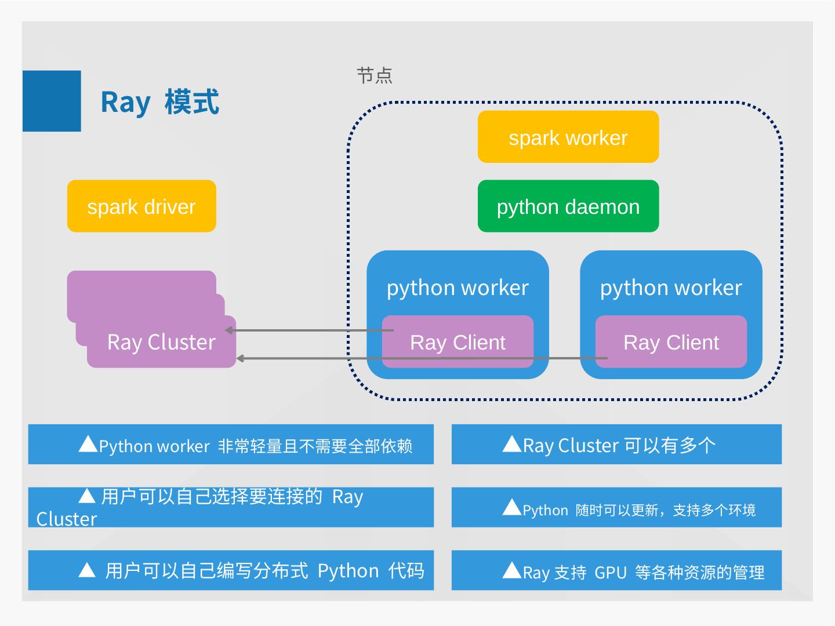Click the yellow spark worker box

coord(568,137)
